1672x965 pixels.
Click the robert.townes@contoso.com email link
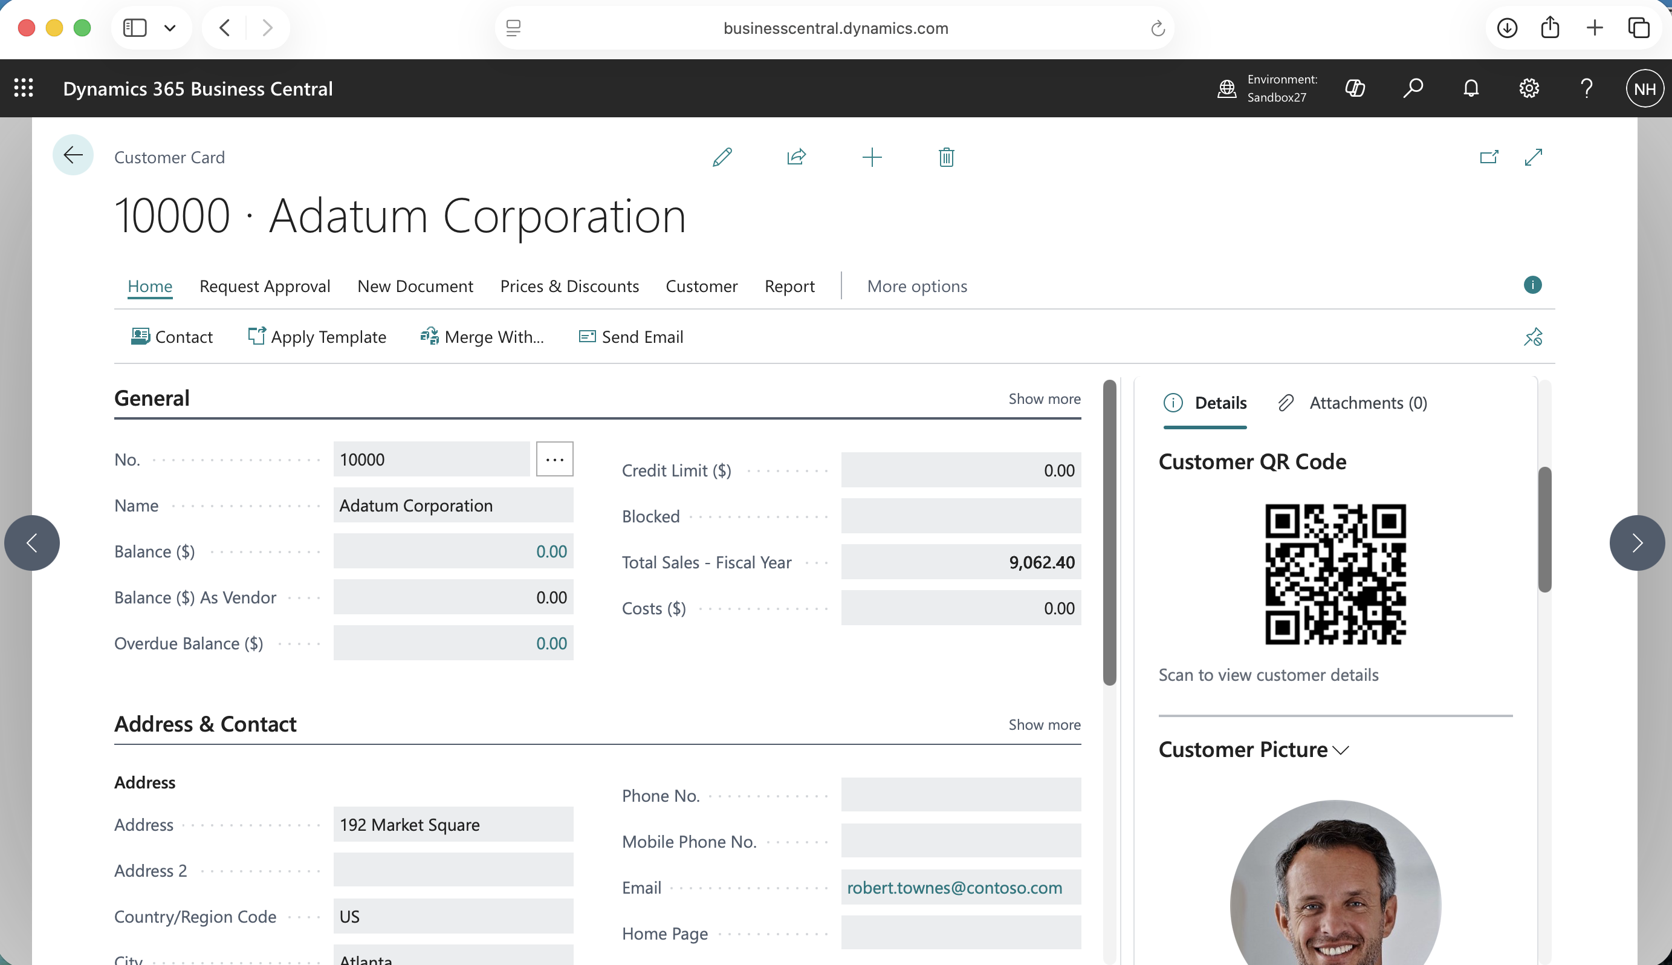coord(954,888)
